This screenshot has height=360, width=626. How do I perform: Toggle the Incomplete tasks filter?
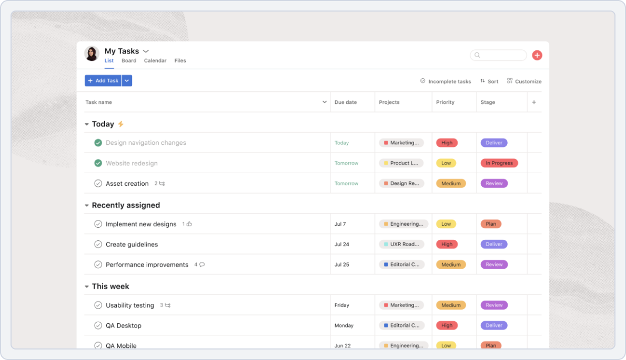coord(445,81)
